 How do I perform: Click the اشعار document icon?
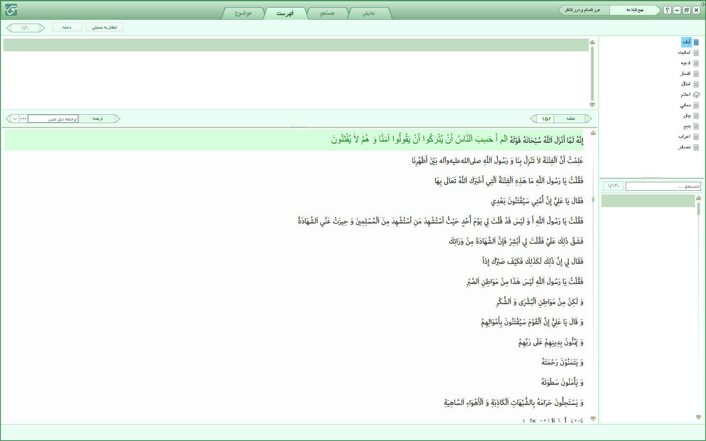point(696,73)
